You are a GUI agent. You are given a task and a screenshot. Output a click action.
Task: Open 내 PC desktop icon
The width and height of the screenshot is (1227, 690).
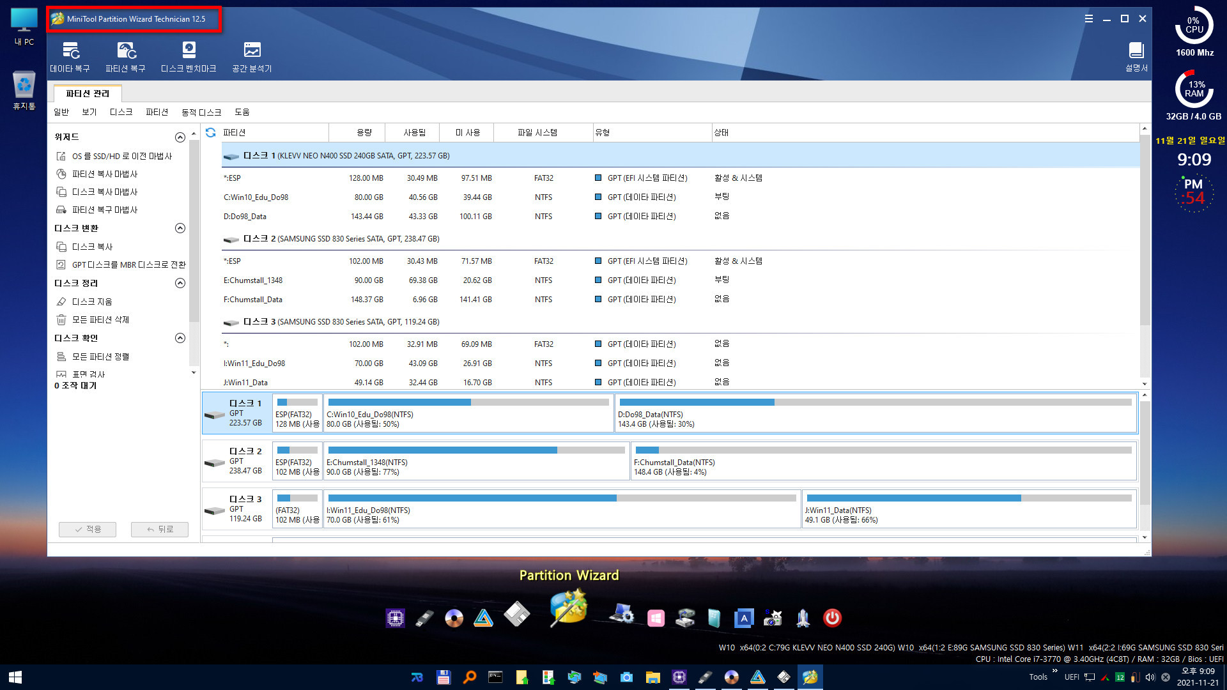coord(24,27)
